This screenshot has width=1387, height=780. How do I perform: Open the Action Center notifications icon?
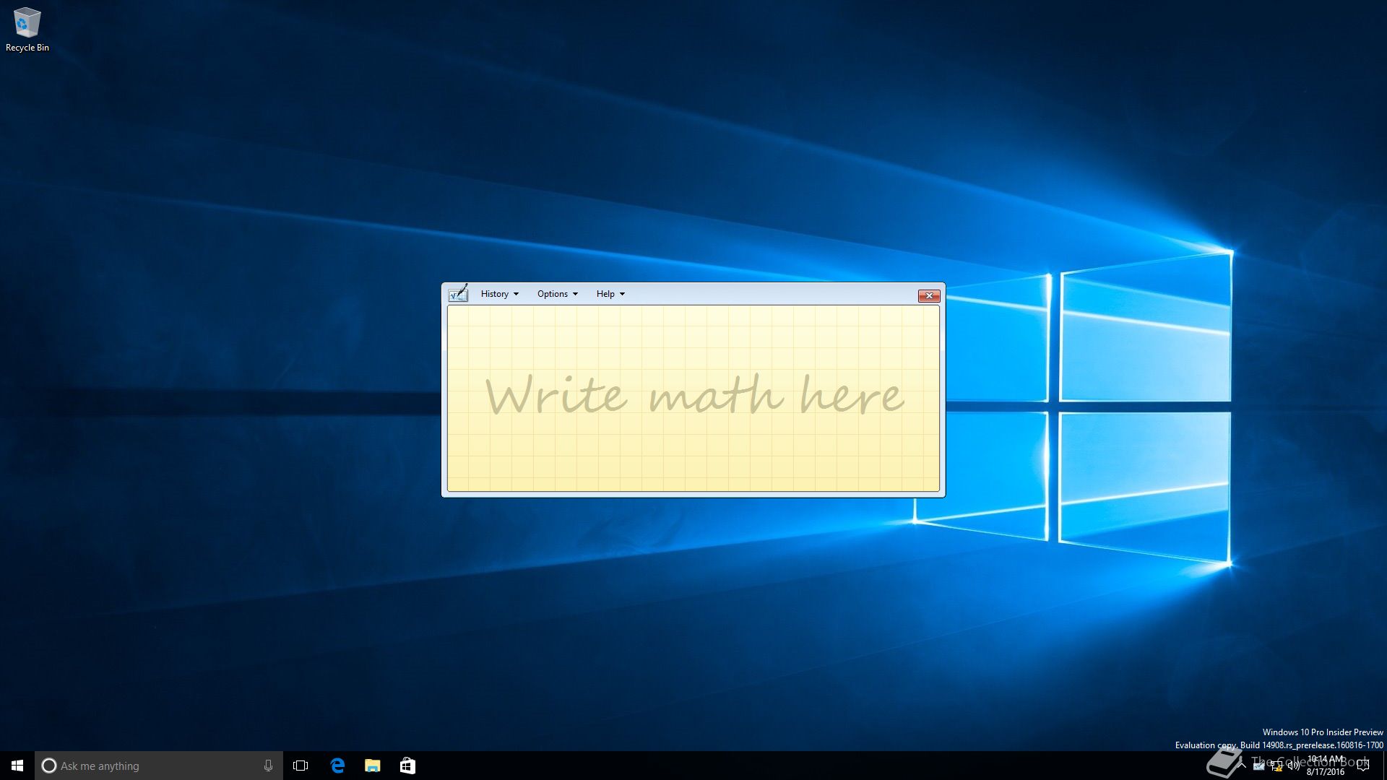[1363, 766]
